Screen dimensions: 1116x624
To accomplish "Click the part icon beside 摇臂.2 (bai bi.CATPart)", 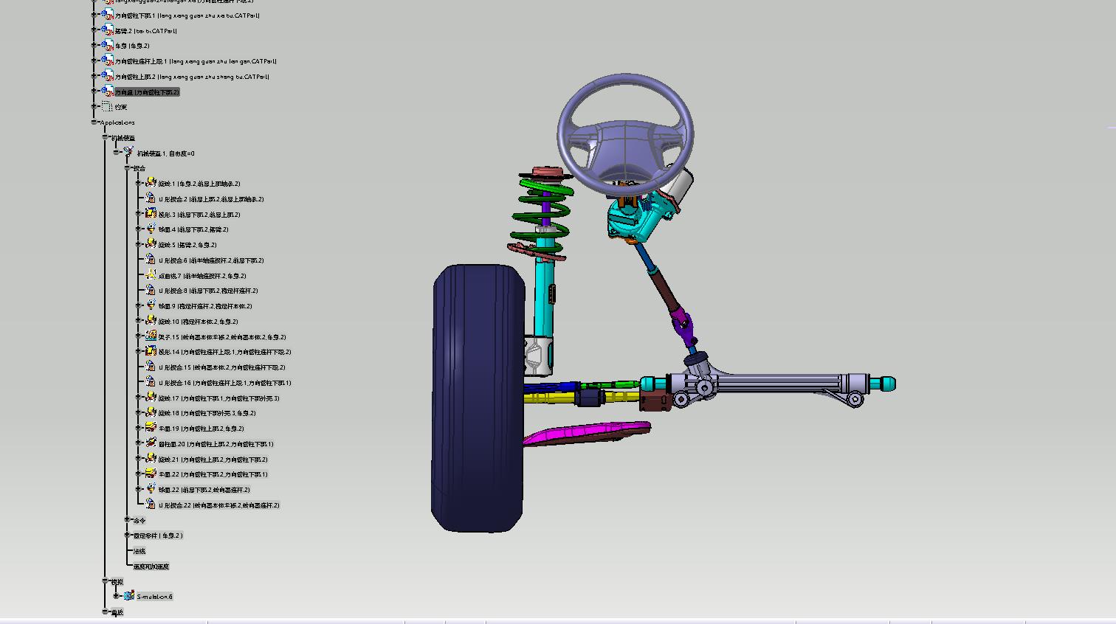I will tap(107, 31).
